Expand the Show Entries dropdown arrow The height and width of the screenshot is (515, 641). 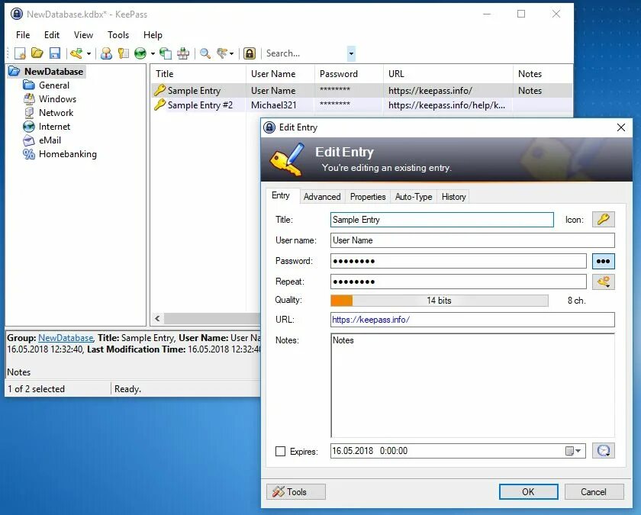(x=231, y=53)
